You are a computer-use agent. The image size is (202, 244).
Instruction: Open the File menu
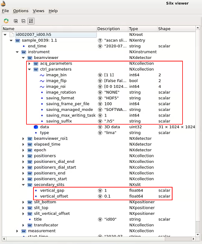pyautogui.click(x=5, y=11)
